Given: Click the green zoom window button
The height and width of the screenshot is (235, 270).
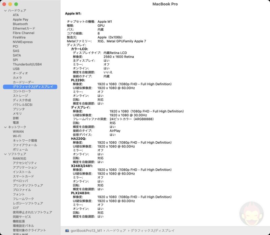Looking at the screenshot, I should coord(16,4).
